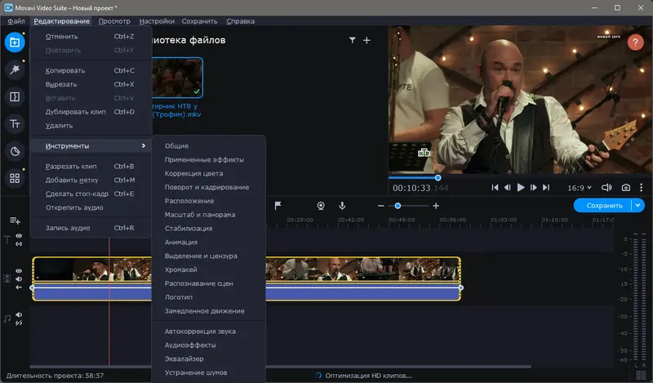Click the red help question mark
The width and height of the screenshot is (653, 383).
635,42
